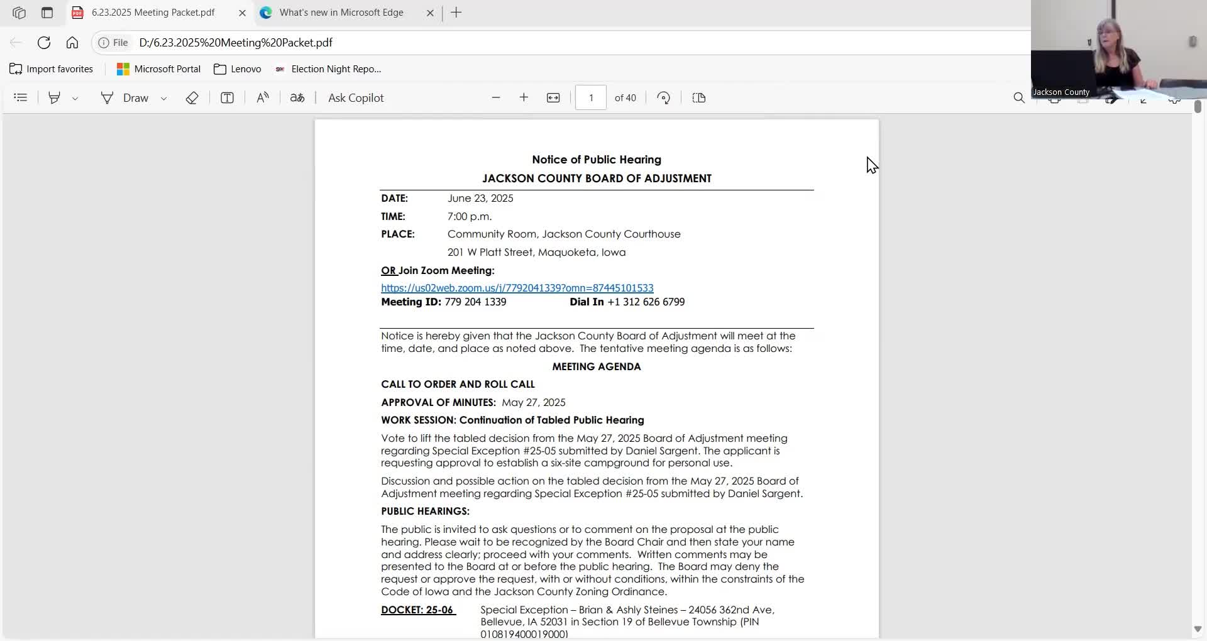
Task: Click "DOCKET: 25-06" text
Action: pos(417,610)
